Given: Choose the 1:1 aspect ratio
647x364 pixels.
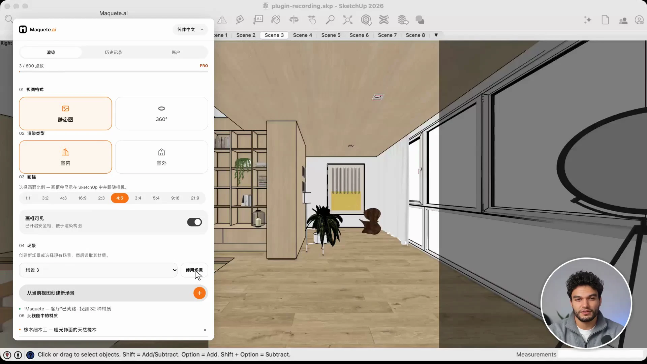Looking at the screenshot, I should click(28, 198).
